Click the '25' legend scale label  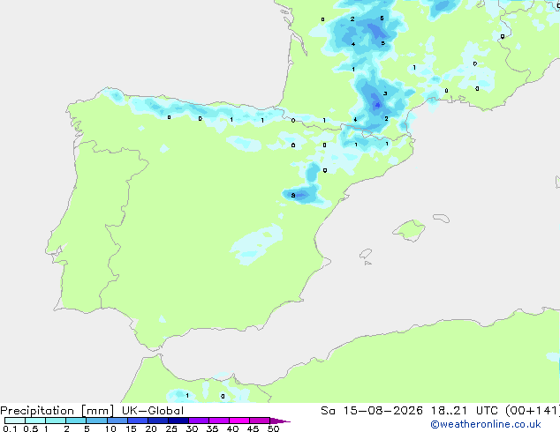pyautogui.click(x=171, y=428)
